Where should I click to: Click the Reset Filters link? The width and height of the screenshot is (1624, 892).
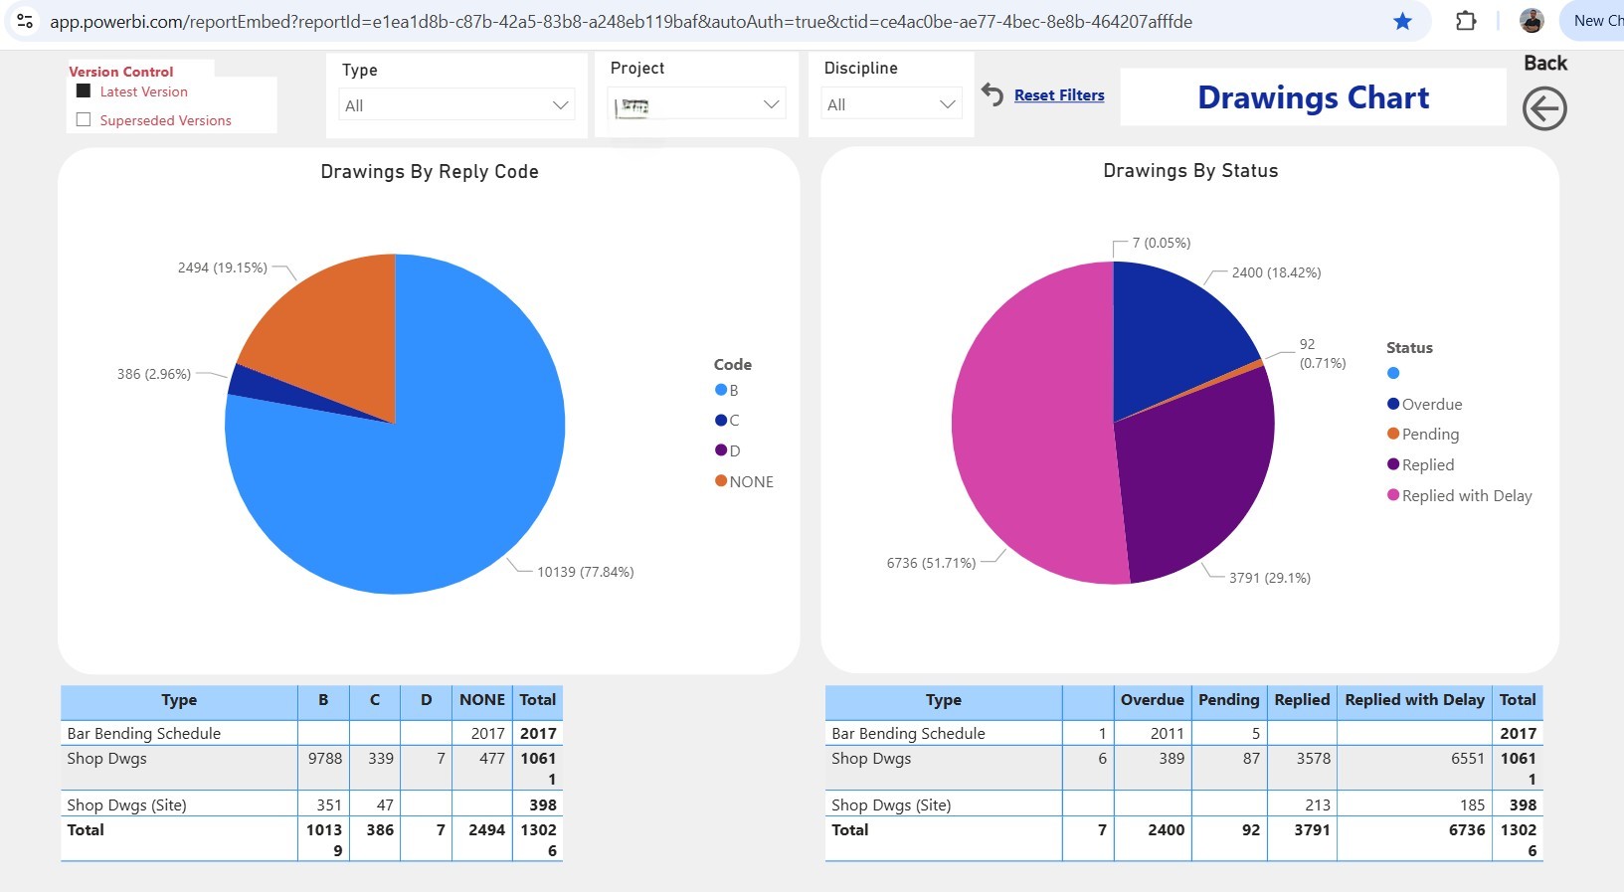tap(1059, 95)
